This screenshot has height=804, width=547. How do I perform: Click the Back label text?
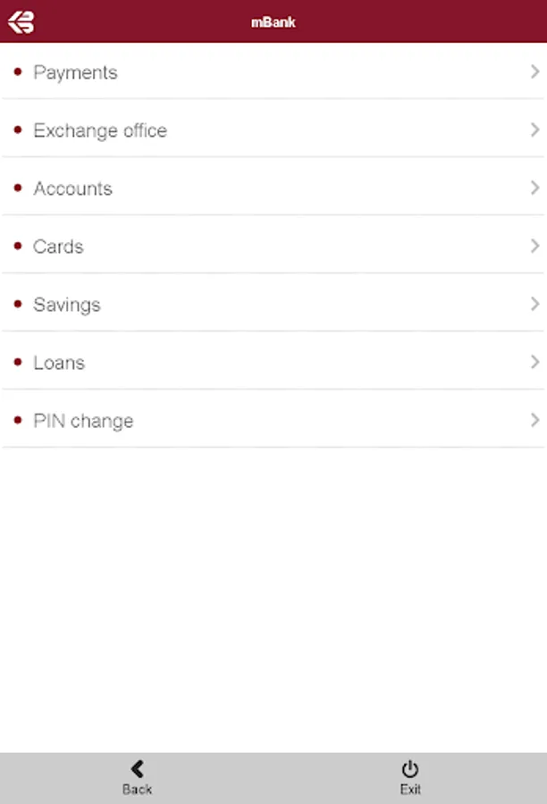tap(137, 789)
